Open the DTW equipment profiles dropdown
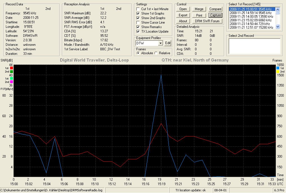The height and width of the screenshot is (193, 286). [160, 43]
